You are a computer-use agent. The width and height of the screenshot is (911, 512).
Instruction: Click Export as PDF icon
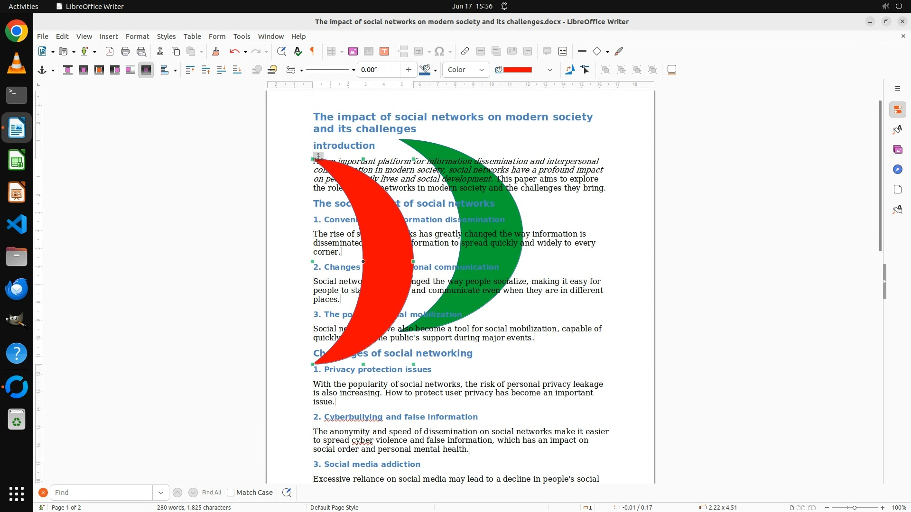point(110,51)
